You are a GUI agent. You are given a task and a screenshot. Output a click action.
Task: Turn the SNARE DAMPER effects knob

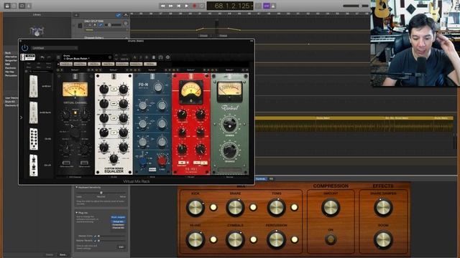coord(383,207)
